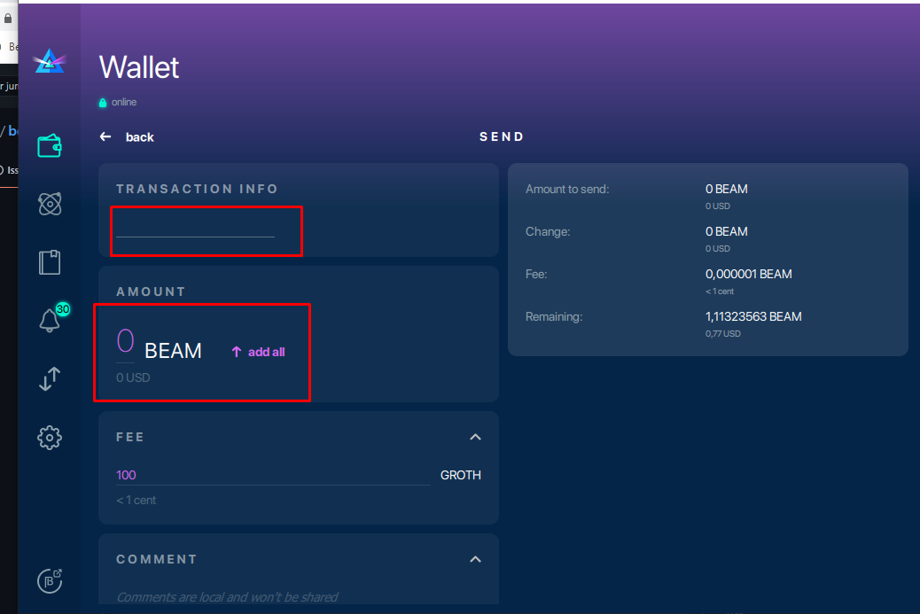Screen dimensions: 920x614
Task: Select the UTXO arrows icon in sidebar
Action: click(49, 378)
